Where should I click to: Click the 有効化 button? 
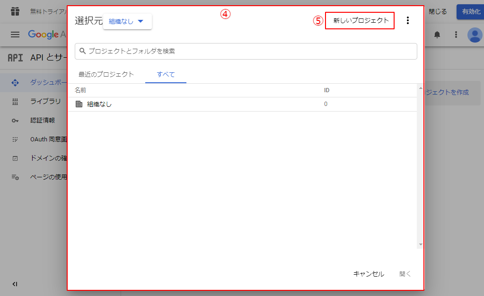pyautogui.click(x=470, y=11)
